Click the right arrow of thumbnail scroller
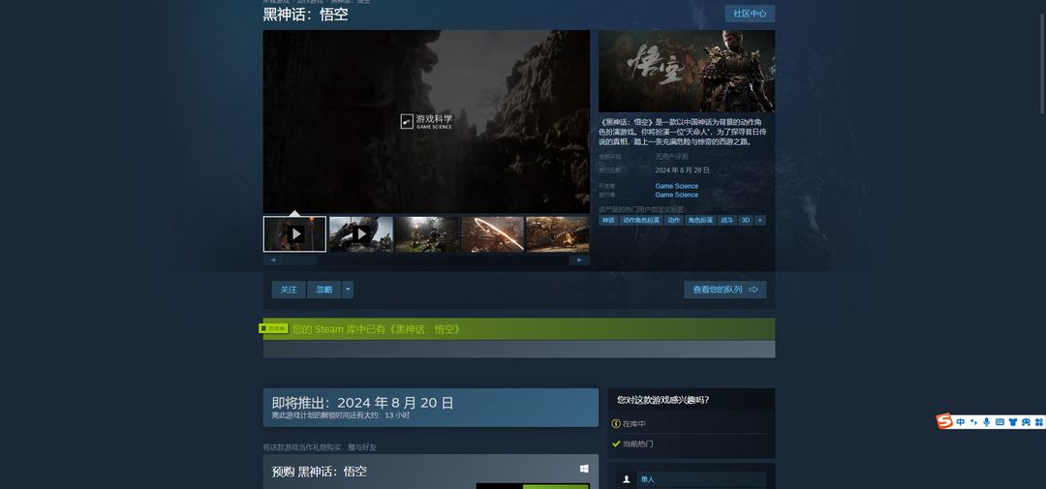This screenshot has height=489, width=1046. pos(580,260)
